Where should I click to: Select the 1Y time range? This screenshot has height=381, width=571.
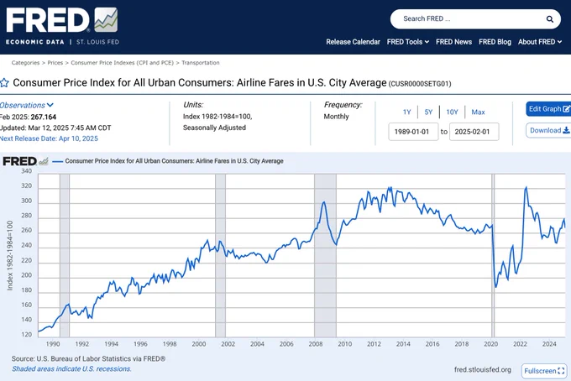(x=406, y=112)
